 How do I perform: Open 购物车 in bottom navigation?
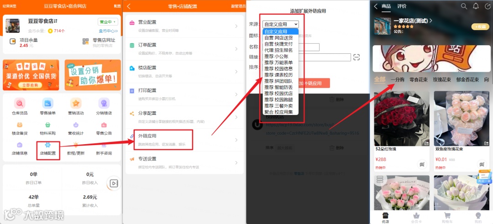pos(447,218)
